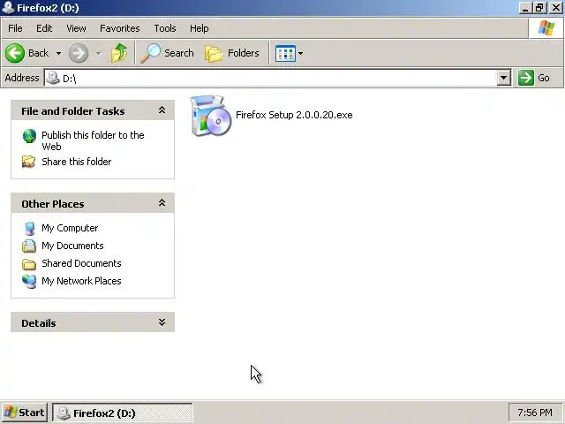
Task: Click the green Go arrow button
Action: [526, 78]
